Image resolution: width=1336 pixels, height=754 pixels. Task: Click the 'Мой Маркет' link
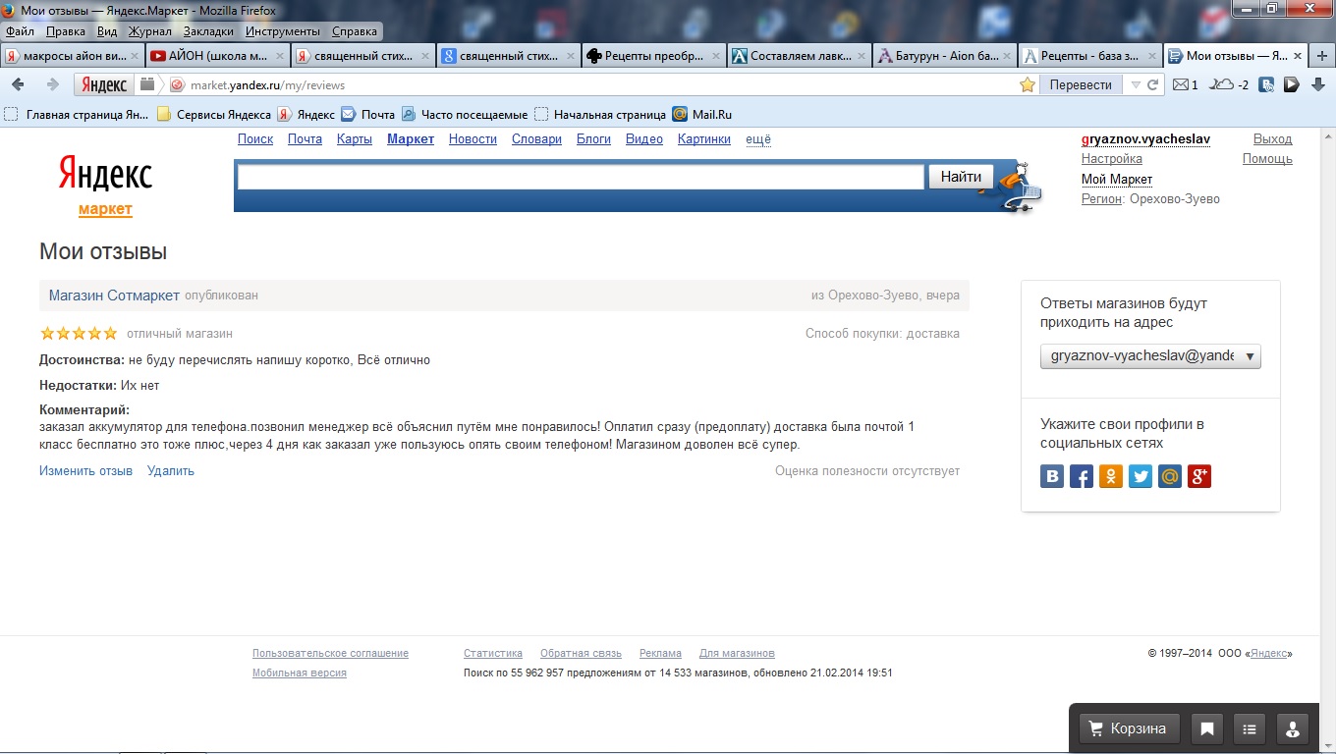click(1117, 180)
